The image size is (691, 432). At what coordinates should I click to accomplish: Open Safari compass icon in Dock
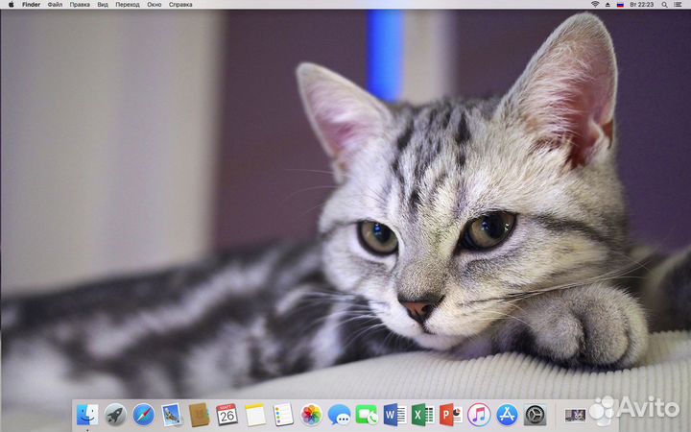[x=144, y=415]
